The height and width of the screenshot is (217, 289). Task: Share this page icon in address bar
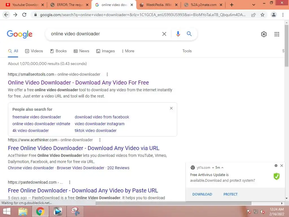click(x=253, y=15)
